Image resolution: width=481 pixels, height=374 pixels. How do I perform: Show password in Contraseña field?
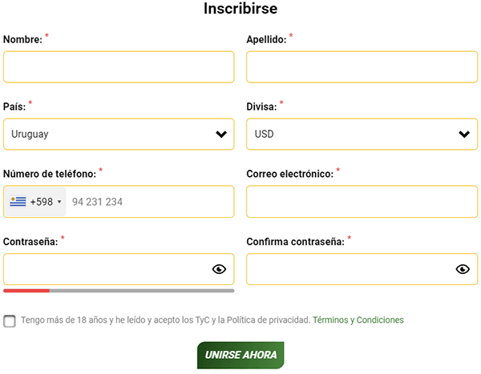219,269
